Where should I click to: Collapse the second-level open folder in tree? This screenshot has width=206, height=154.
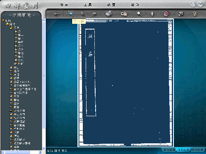point(7,24)
